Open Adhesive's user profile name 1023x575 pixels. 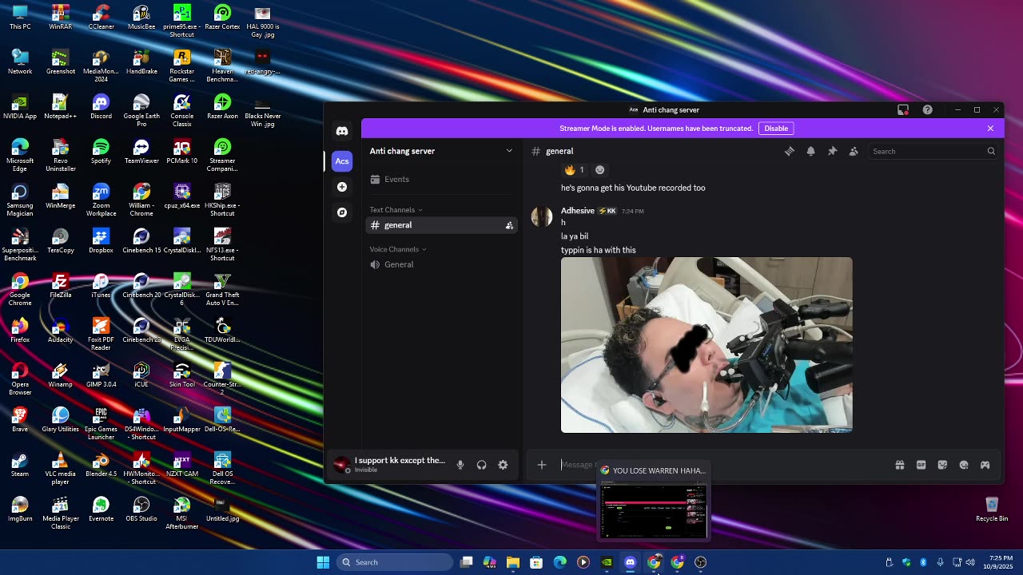tap(577, 211)
